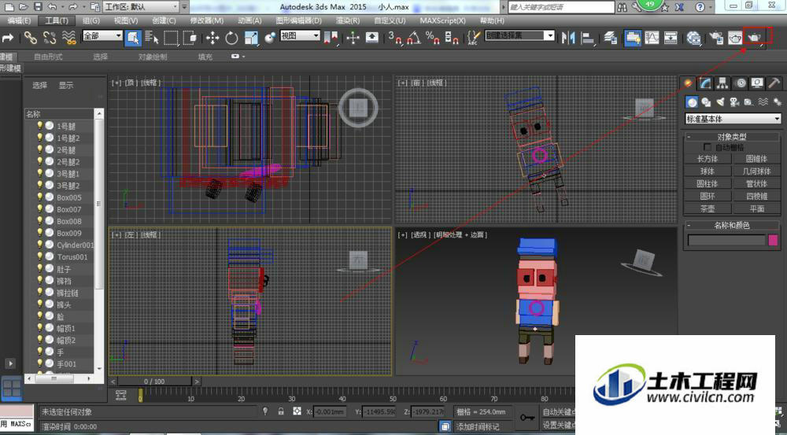This screenshot has width=787, height=435.
Task: Click the 圆柱体 cylinder button
Action: (x=708, y=183)
